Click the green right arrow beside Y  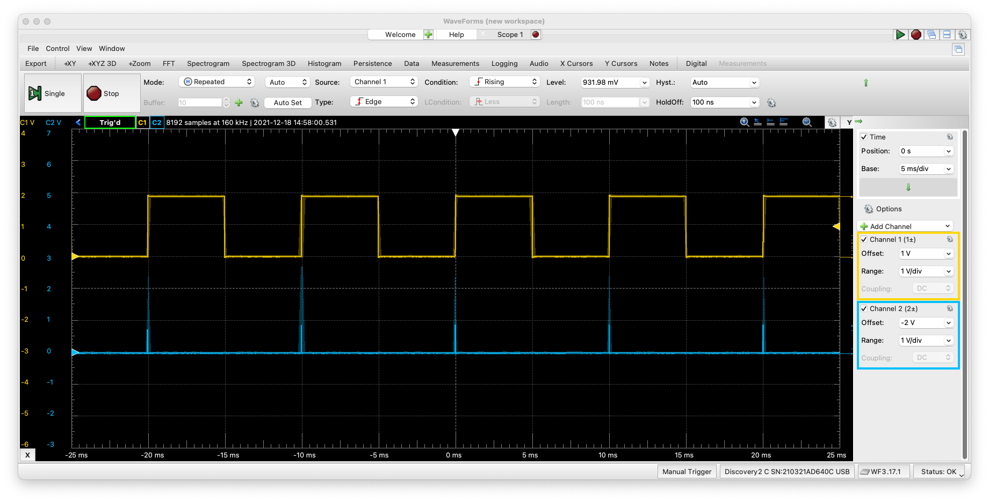[858, 122]
